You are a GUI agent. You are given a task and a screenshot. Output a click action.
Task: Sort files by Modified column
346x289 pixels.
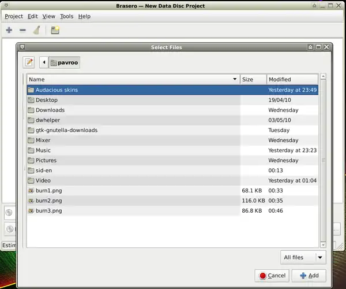(292, 79)
